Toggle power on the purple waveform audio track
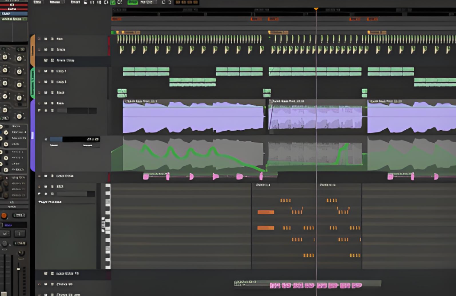The height and width of the screenshot is (296, 456). [x=39, y=103]
